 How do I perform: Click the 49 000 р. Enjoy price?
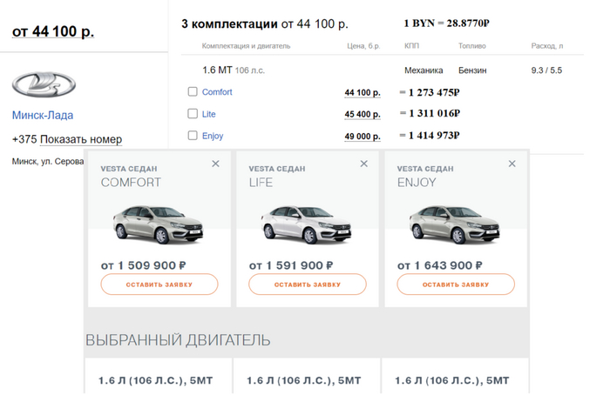pos(363,137)
